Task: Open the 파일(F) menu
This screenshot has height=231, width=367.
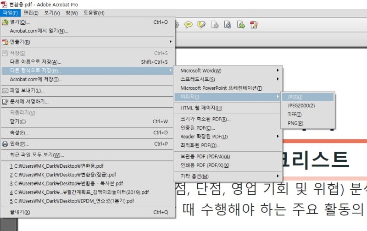Action: [x=10, y=13]
